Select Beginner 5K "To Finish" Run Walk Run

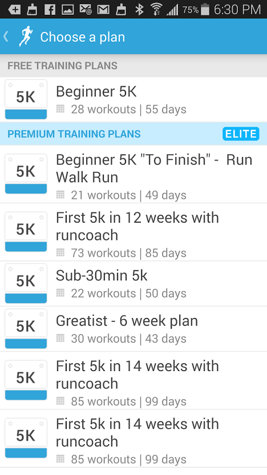[133, 174]
